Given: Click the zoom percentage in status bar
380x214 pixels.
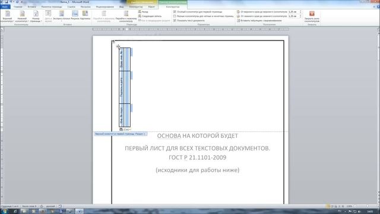Looking at the screenshot, I should tap(349, 206).
